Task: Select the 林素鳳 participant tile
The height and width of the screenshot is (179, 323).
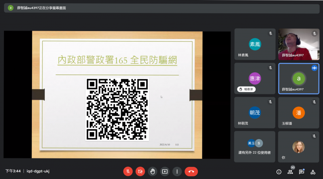Action: (255, 44)
